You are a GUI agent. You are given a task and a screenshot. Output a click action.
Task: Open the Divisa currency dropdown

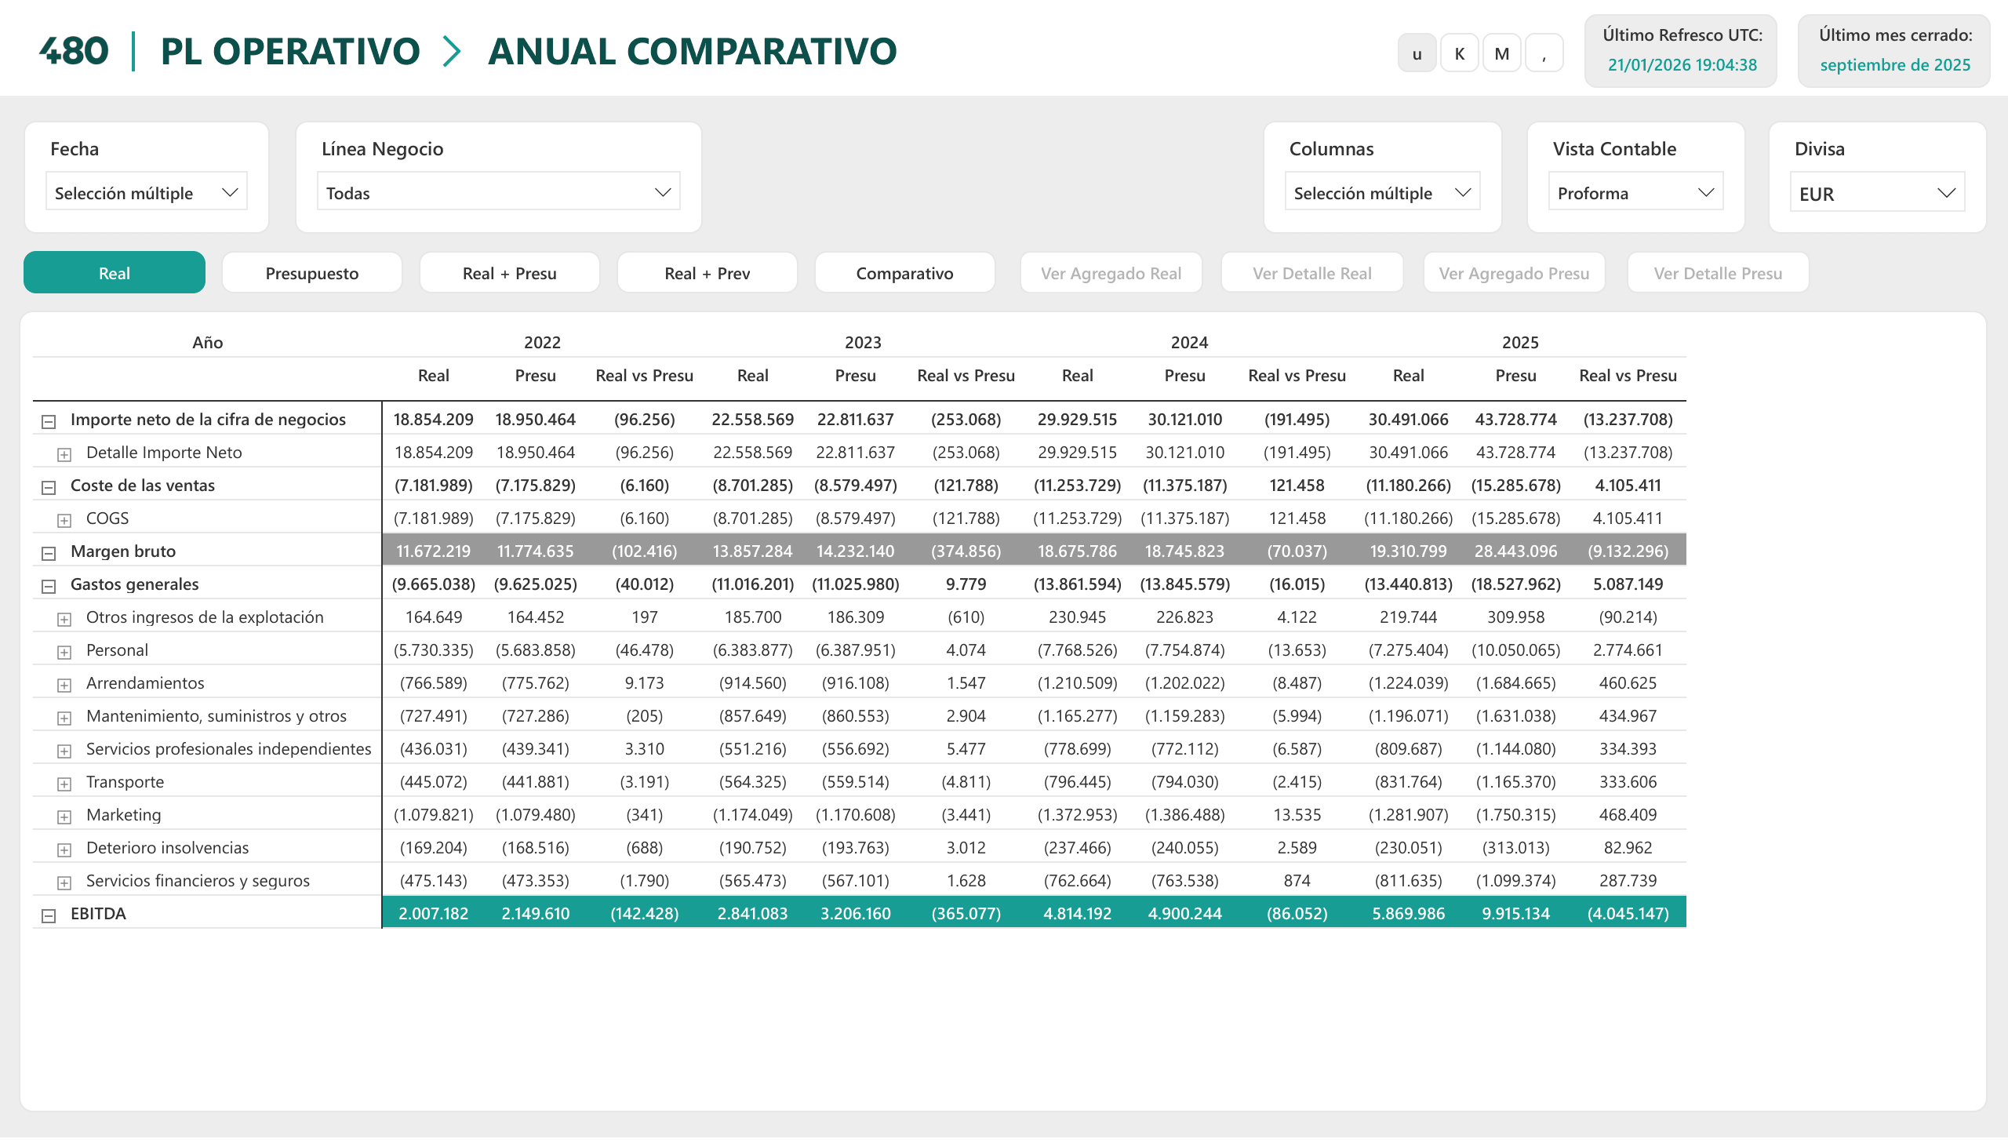1877,193
